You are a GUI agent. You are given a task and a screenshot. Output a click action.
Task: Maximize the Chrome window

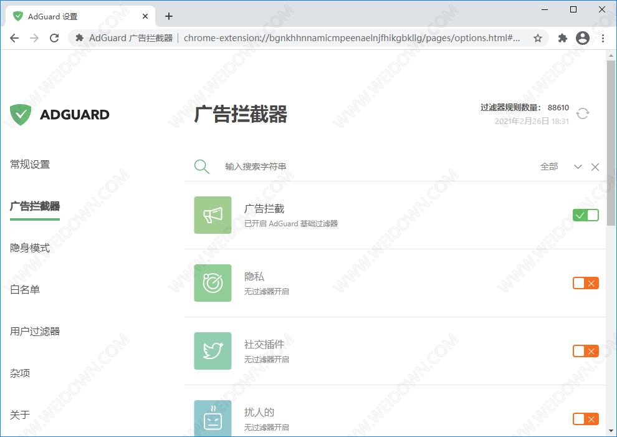click(x=573, y=9)
